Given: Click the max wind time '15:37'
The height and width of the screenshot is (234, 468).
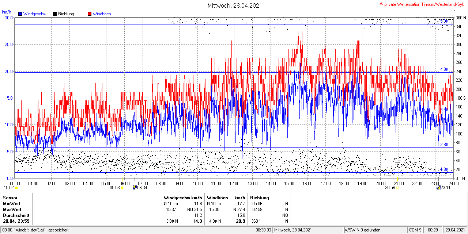Looking at the screenshot, I should point(171,209).
